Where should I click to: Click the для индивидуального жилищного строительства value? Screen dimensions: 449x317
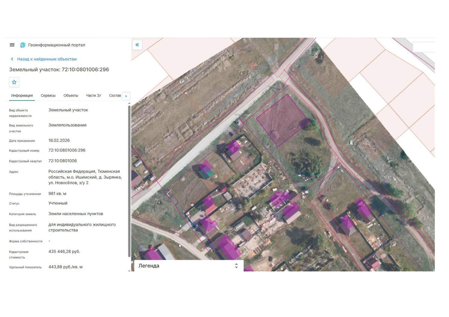coord(82,227)
